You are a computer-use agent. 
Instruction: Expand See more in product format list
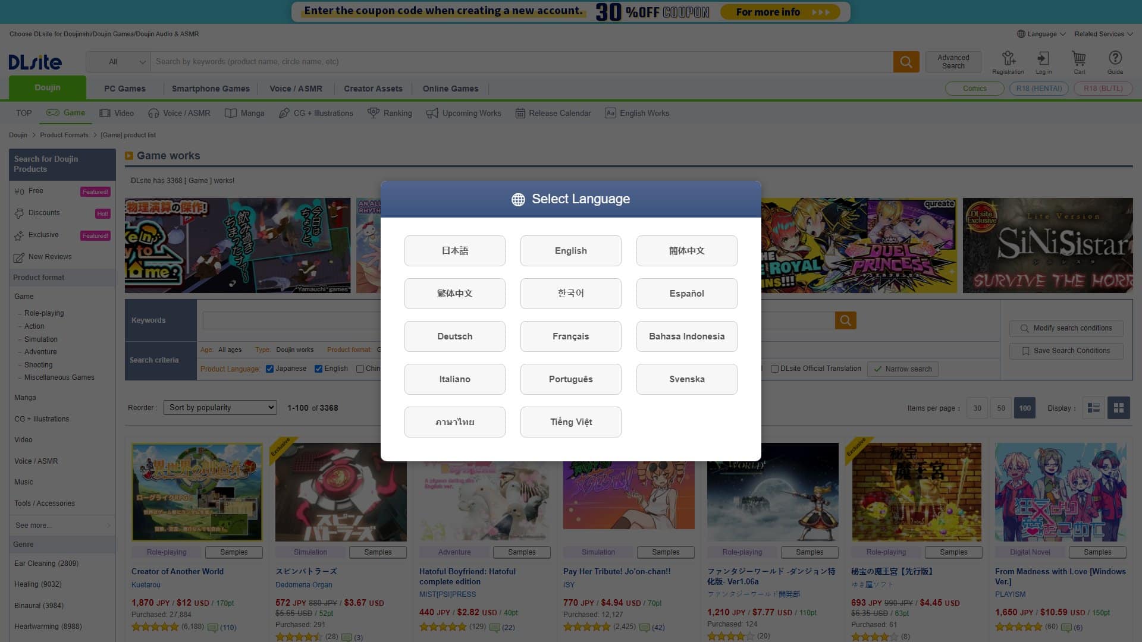tap(62, 525)
